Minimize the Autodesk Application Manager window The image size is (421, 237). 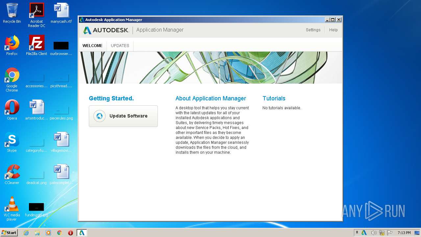(327, 20)
